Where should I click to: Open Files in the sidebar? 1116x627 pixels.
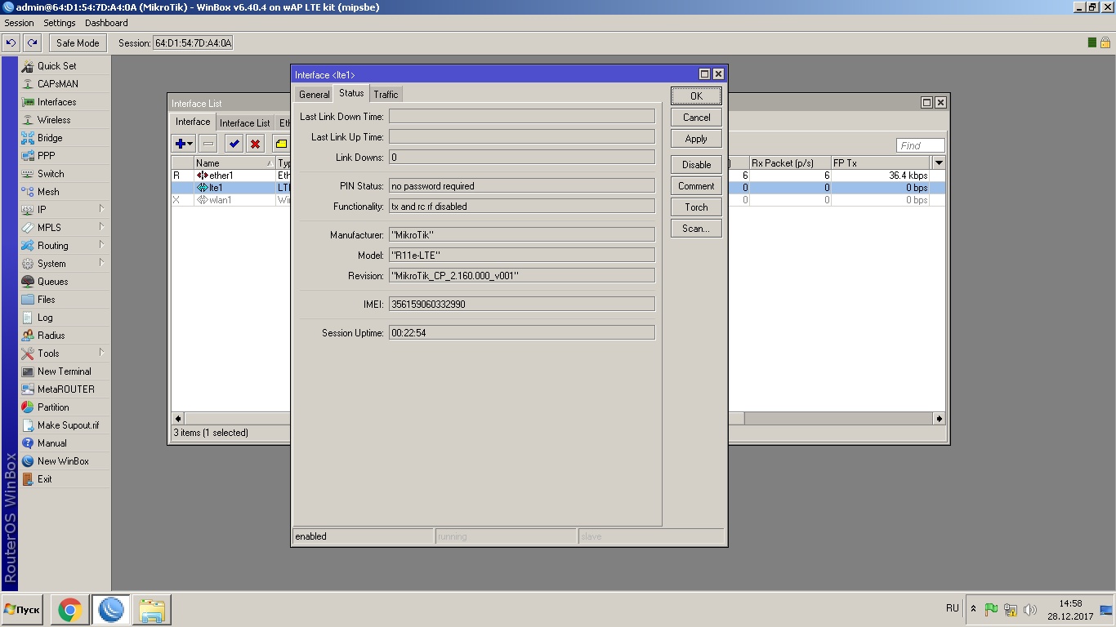click(x=65, y=300)
